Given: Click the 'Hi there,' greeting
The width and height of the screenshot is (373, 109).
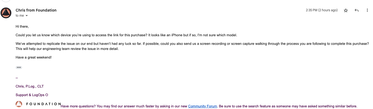Looking at the screenshot, I should [x=22, y=27].
